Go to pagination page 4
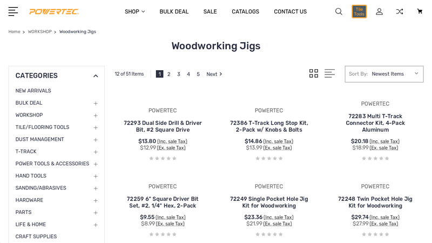The image size is (432, 243). (x=188, y=74)
